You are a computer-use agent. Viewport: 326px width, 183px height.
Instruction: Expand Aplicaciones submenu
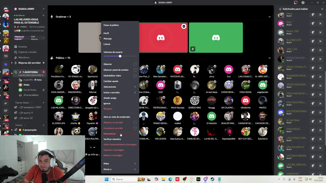point(120,87)
